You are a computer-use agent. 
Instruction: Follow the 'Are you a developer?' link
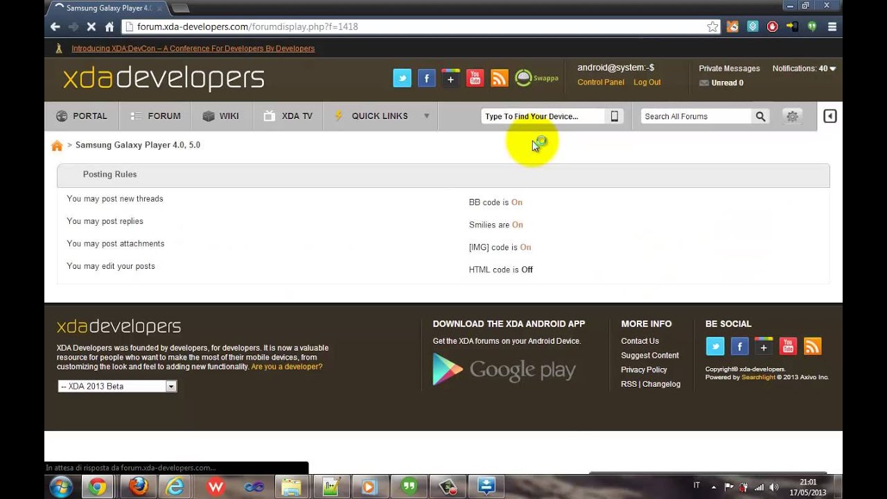pos(287,367)
